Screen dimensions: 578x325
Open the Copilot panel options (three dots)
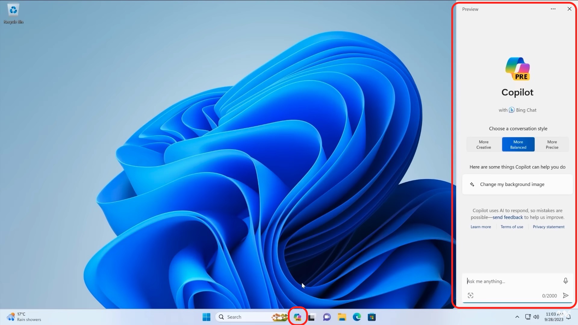tap(553, 9)
